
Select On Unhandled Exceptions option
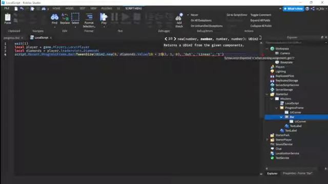click(207, 26)
